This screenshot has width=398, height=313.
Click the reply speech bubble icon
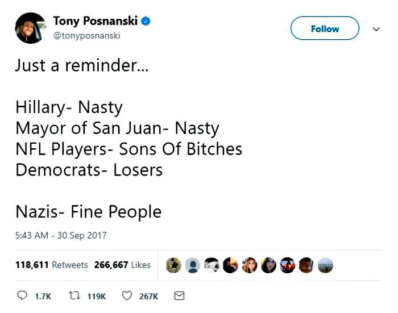click(22, 295)
